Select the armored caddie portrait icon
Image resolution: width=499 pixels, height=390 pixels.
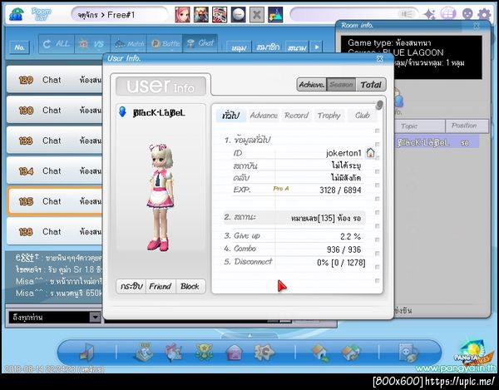click(x=201, y=15)
